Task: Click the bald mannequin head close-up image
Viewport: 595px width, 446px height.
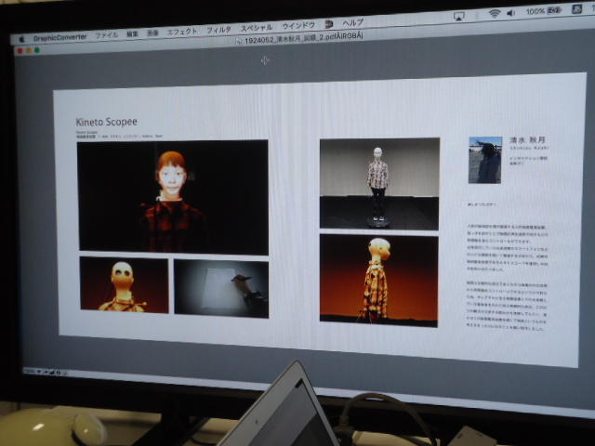Action: point(124,285)
